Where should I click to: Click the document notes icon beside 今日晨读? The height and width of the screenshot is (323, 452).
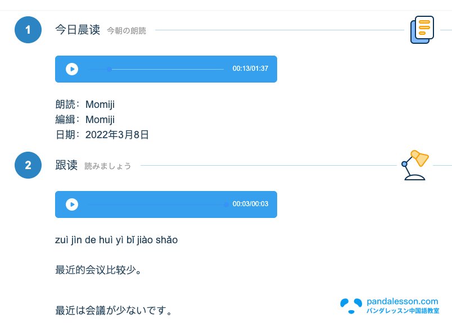[422, 30]
